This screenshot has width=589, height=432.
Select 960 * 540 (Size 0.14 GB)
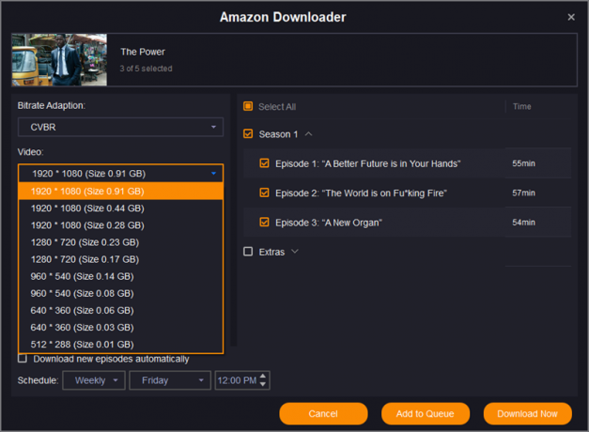(x=120, y=276)
